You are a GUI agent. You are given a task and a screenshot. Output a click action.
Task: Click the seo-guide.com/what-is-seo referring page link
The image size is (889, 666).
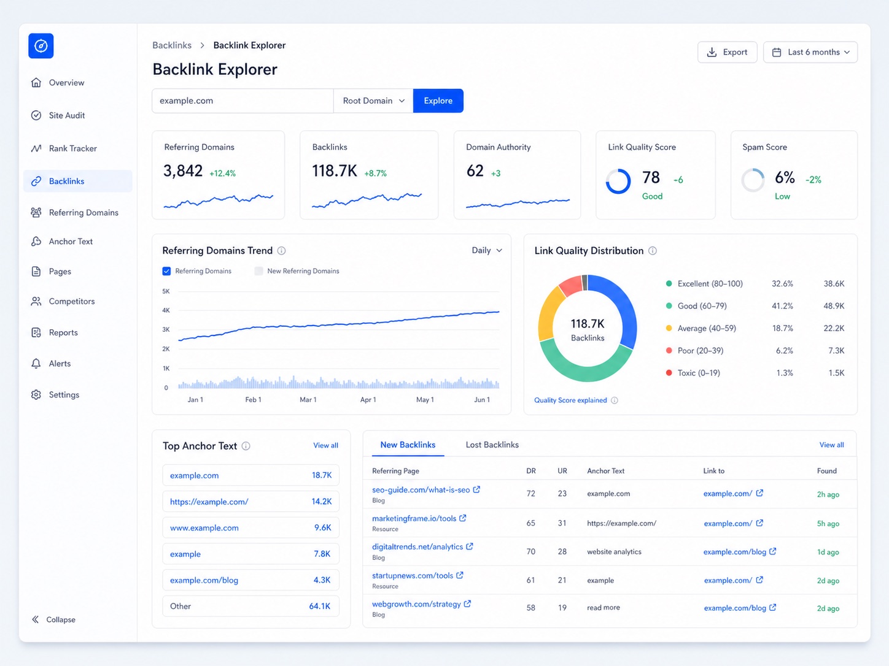tap(421, 490)
